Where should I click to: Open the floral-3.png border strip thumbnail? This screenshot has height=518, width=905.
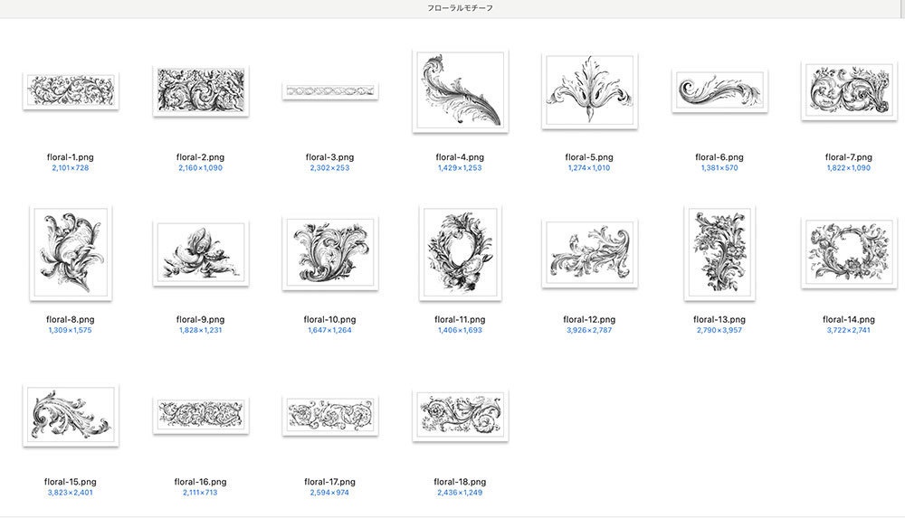(330, 91)
